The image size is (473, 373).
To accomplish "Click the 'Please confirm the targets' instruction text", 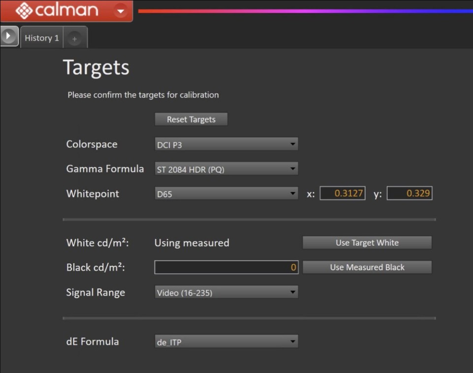I will pyautogui.click(x=143, y=95).
